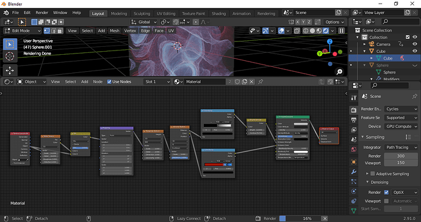This screenshot has width=421, height=222.
Task: Activate the 3D Cursor tool
Action: (x=10, y=56)
